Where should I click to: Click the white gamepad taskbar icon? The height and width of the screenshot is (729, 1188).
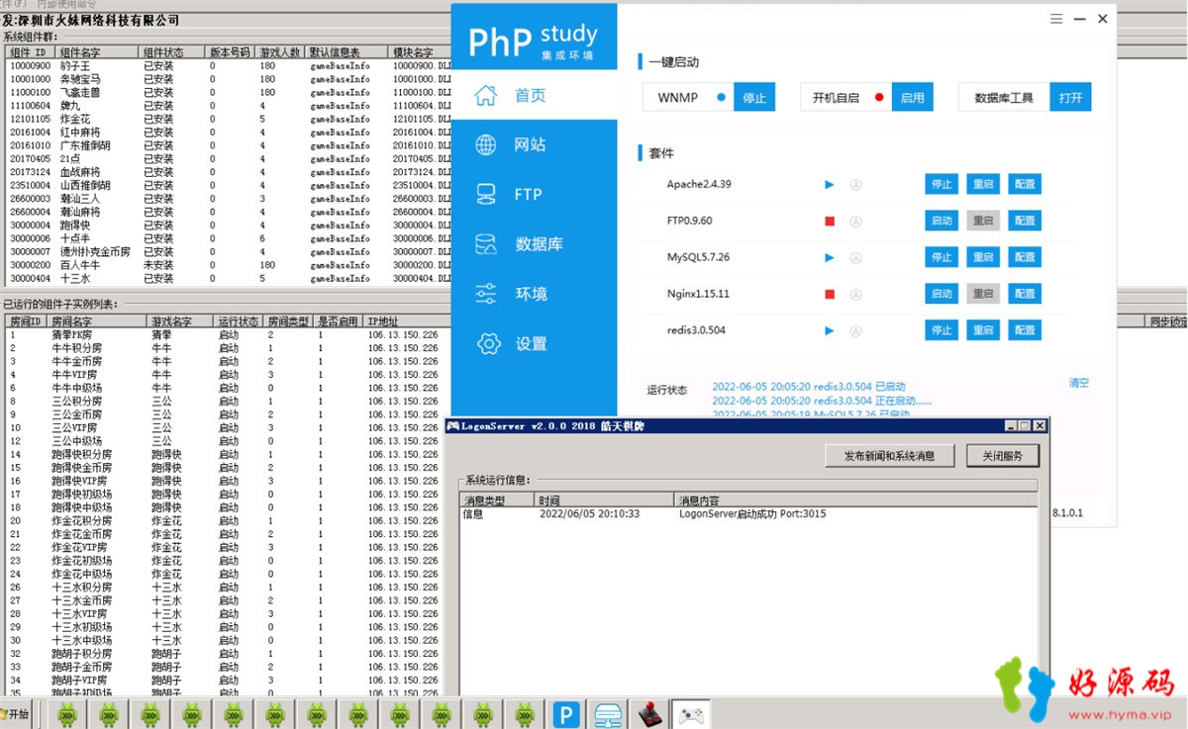[x=691, y=714]
